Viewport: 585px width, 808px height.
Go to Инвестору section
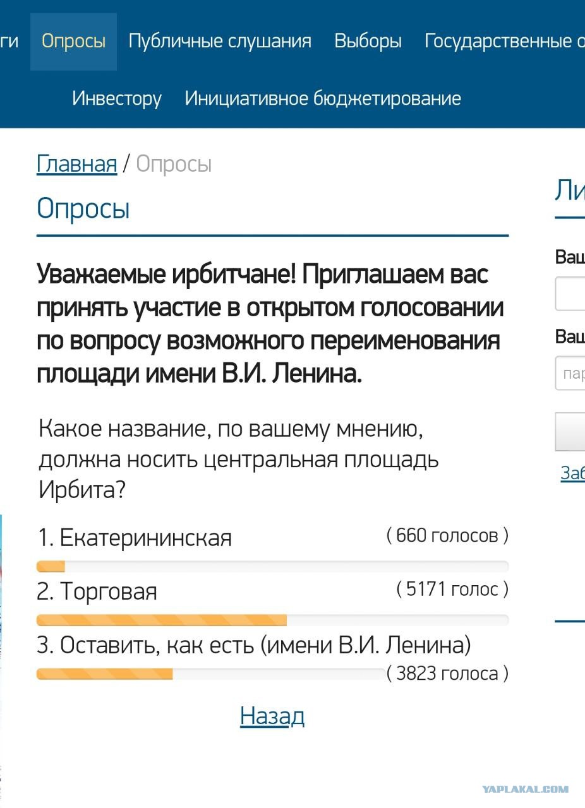pos(117,98)
